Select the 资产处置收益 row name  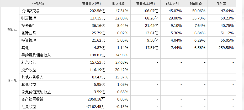(x=32, y=99)
